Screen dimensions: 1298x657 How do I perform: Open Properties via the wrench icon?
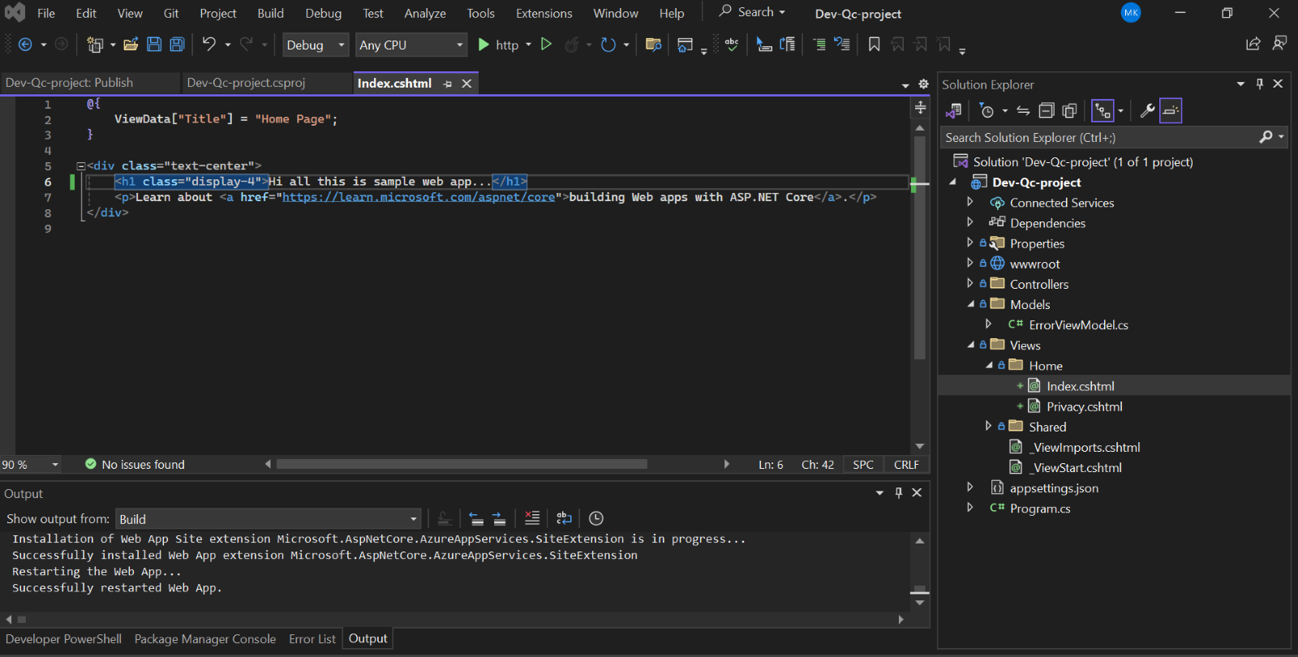[1147, 110]
